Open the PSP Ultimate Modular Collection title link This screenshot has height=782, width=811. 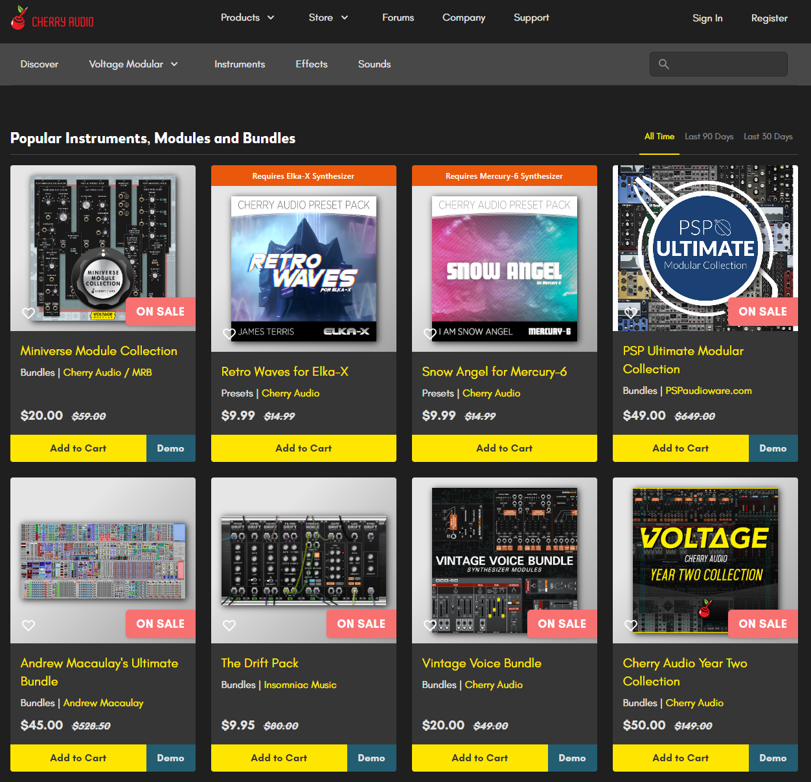click(x=683, y=360)
